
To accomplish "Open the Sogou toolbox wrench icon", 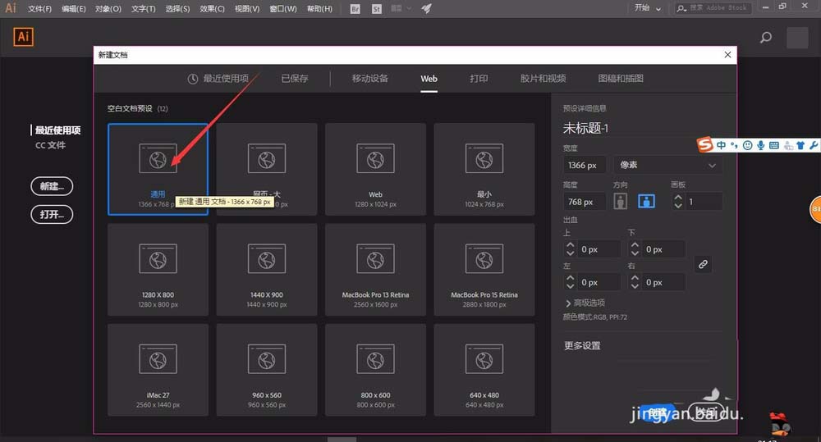I will point(813,145).
